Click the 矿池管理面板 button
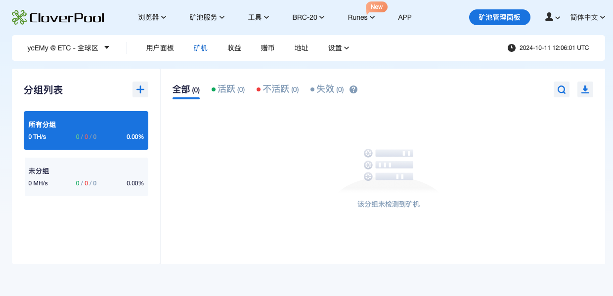This screenshot has width=613, height=296. coord(500,17)
